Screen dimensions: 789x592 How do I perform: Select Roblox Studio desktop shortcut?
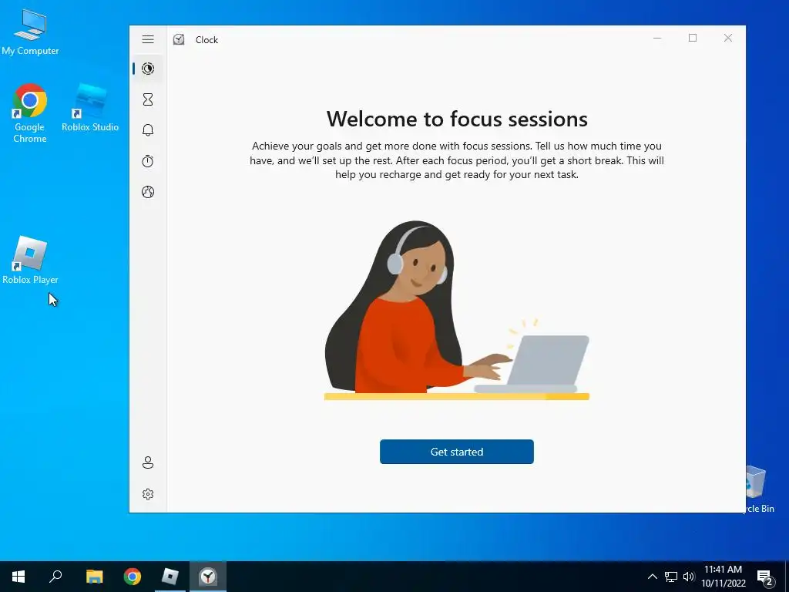tap(90, 108)
